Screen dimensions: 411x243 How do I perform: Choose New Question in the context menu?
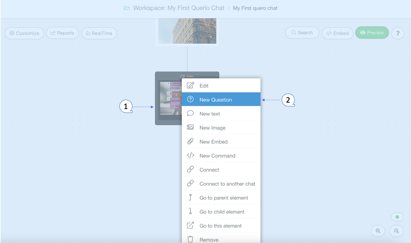click(221, 99)
